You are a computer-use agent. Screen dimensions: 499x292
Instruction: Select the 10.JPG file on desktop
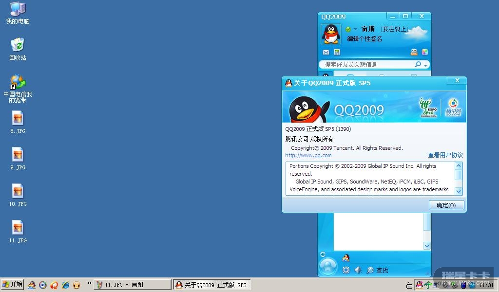pos(18,196)
